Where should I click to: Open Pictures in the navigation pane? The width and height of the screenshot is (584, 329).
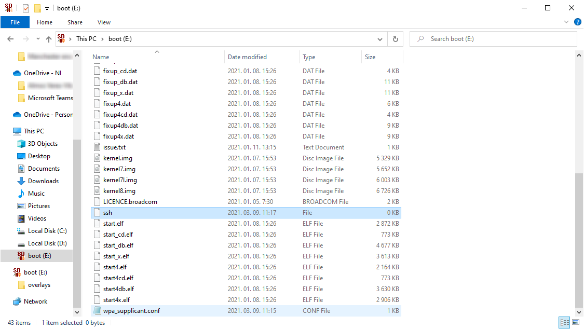pos(39,206)
